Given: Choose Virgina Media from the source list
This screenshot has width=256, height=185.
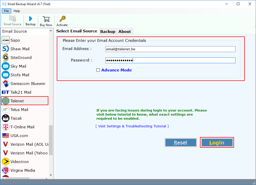Looking at the screenshot, I should click(x=23, y=170).
